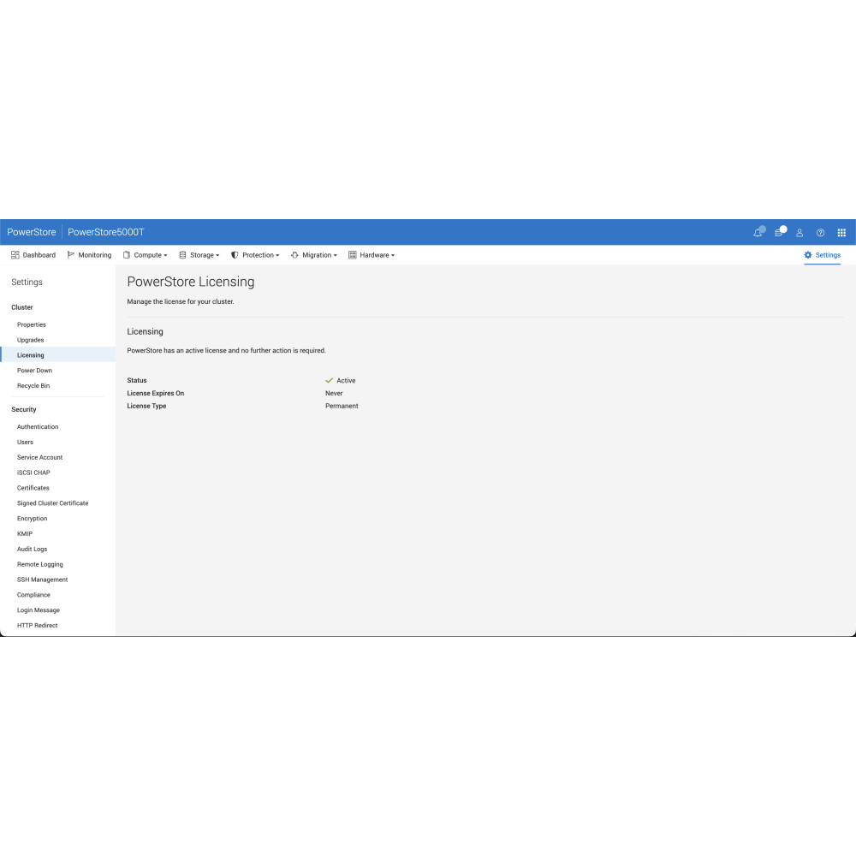Open SSH Management settings
This screenshot has height=856, width=856.
43,580
